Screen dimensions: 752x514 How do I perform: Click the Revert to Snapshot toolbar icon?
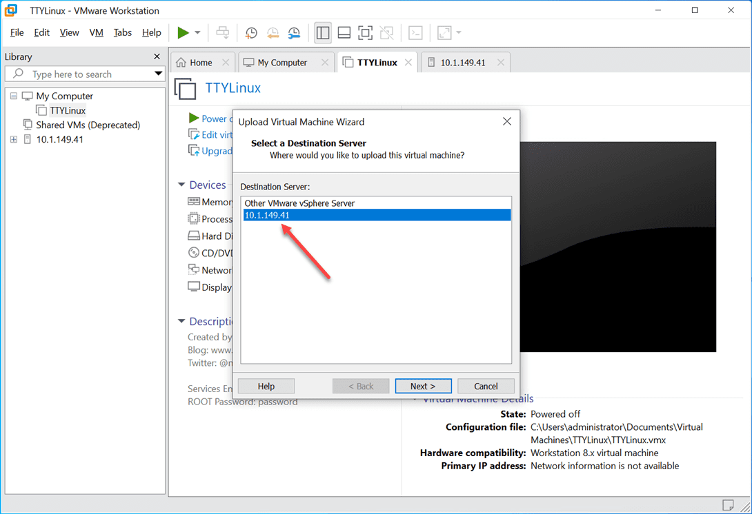click(x=273, y=32)
